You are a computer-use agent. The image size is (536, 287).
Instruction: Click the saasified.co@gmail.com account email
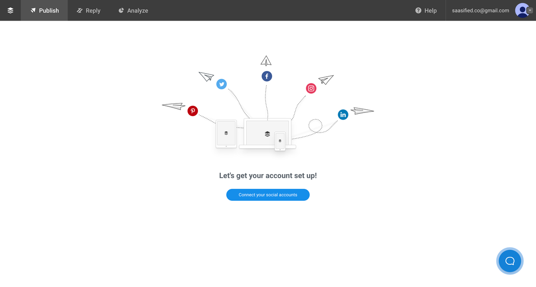click(x=481, y=10)
